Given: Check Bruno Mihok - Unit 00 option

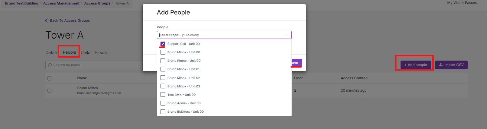Looking at the screenshot, I should pos(163,52).
